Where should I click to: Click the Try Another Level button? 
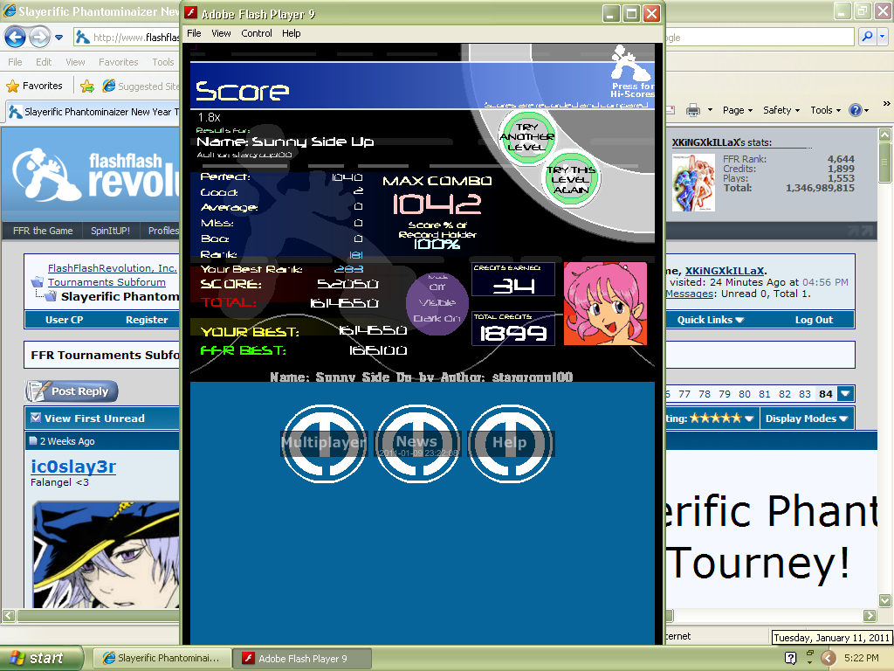(526, 138)
